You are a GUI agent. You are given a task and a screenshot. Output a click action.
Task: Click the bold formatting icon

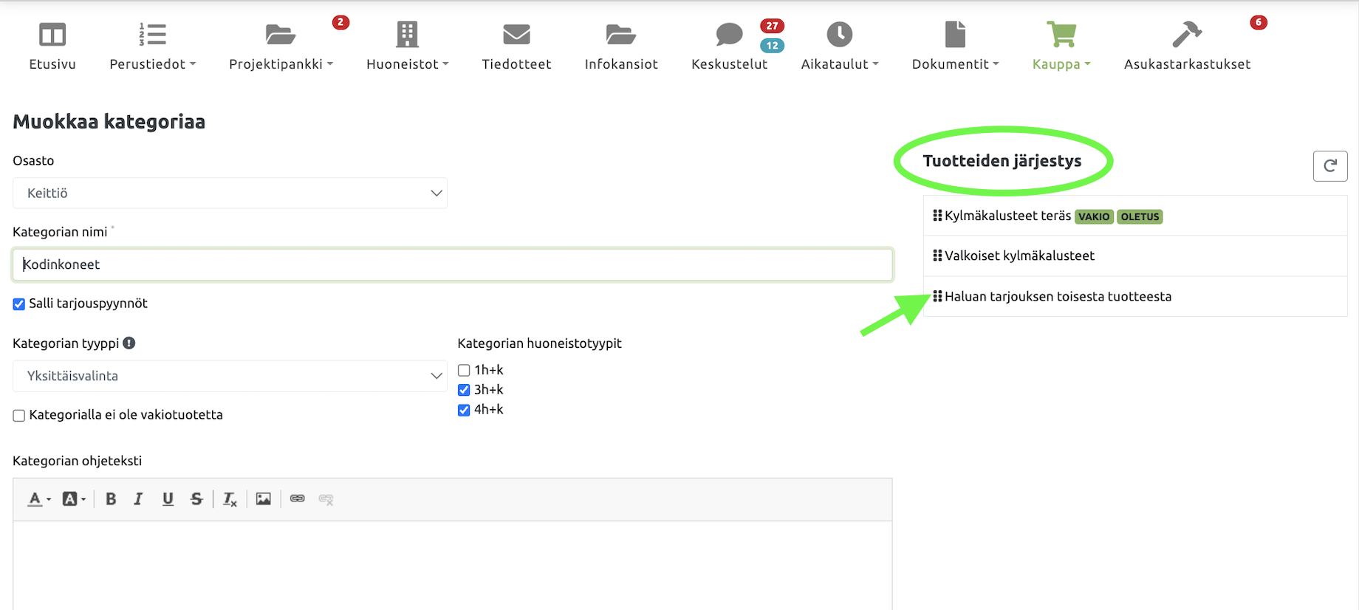click(111, 499)
